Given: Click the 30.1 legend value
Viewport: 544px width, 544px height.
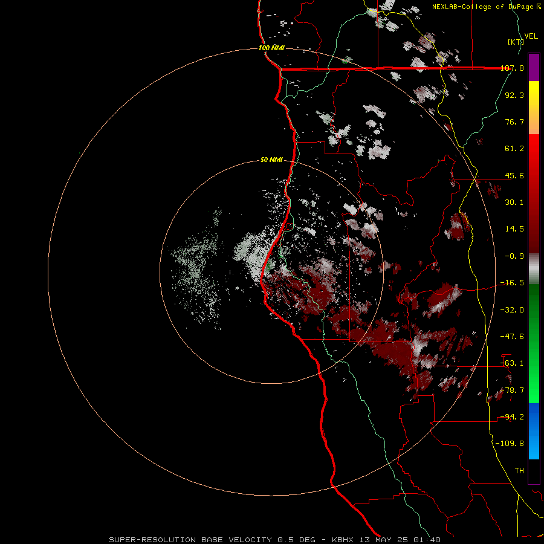Looking at the screenshot, I should pyautogui.click(x=514, y=202).
